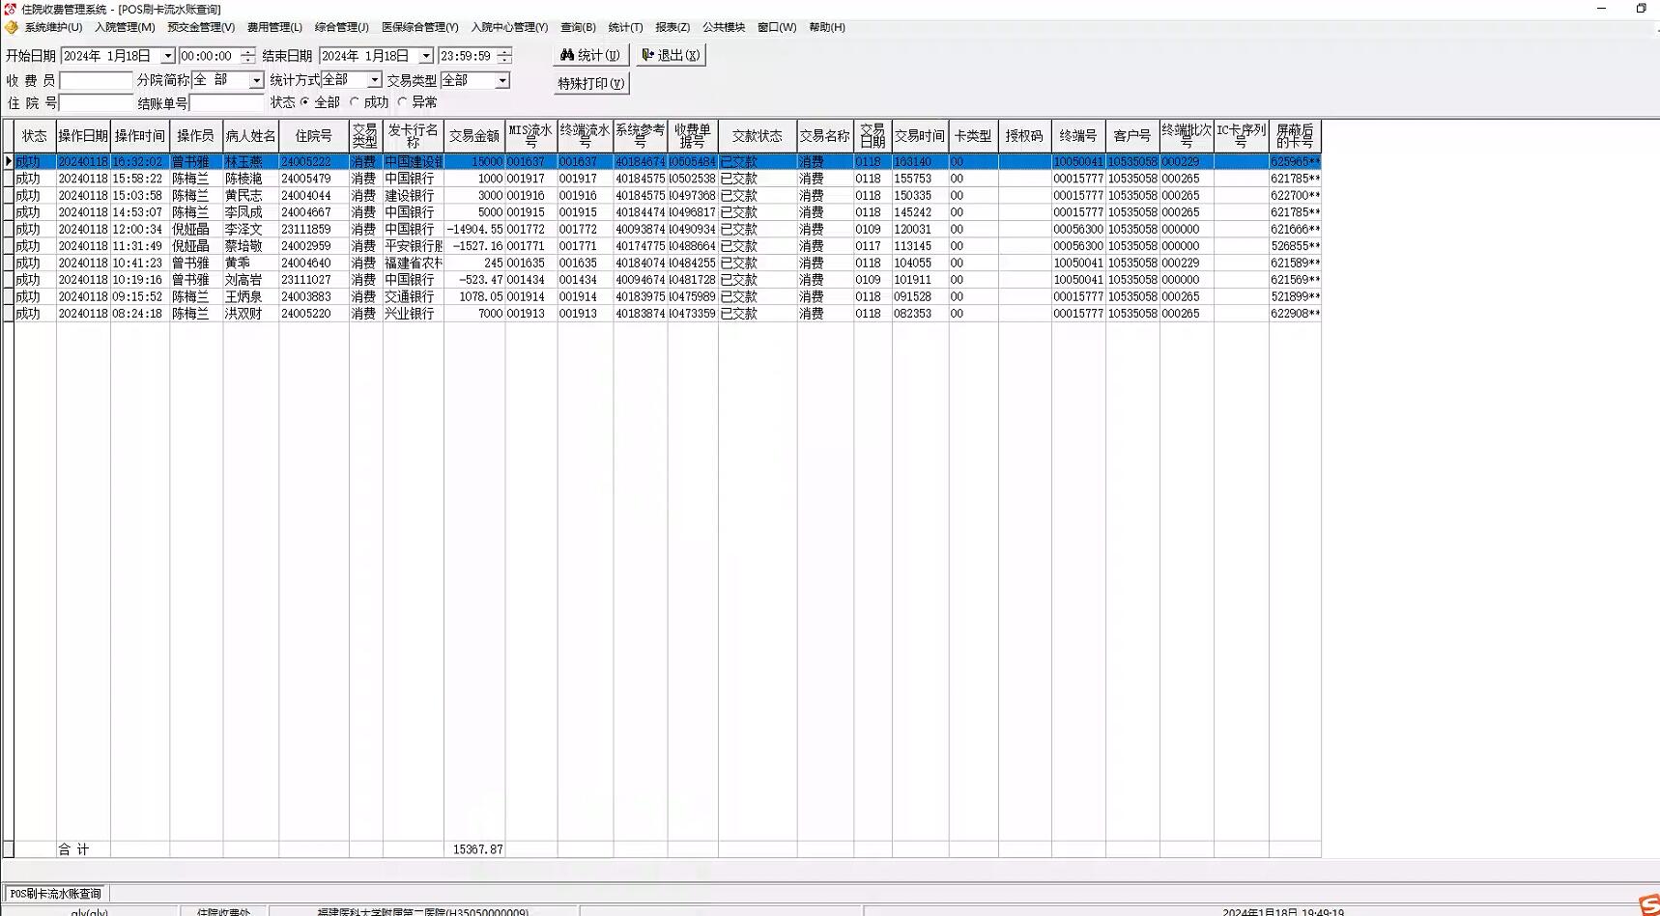Open the 医保综合管理(Y) menu
Screen dimensions: 1660x916
419,27
